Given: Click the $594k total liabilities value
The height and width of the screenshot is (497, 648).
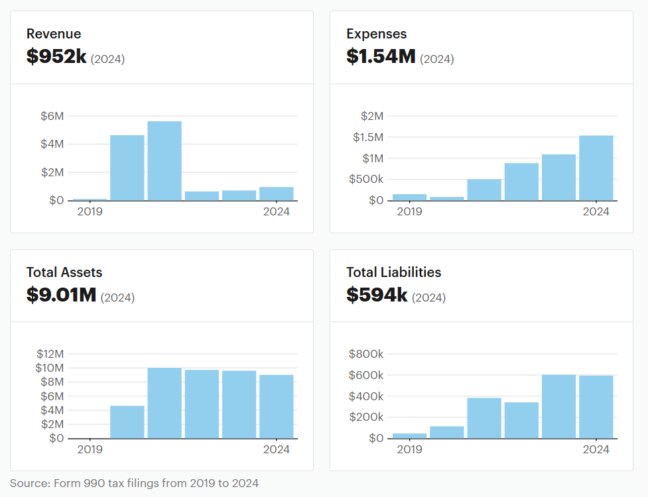Looking at the screenshot, I should [x=377, y=296].
